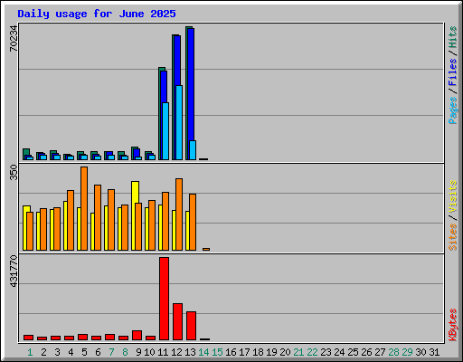Screen dimensions: 463x362
Task: Select day 6 on the bottom axis
Action: coord(98,352)
